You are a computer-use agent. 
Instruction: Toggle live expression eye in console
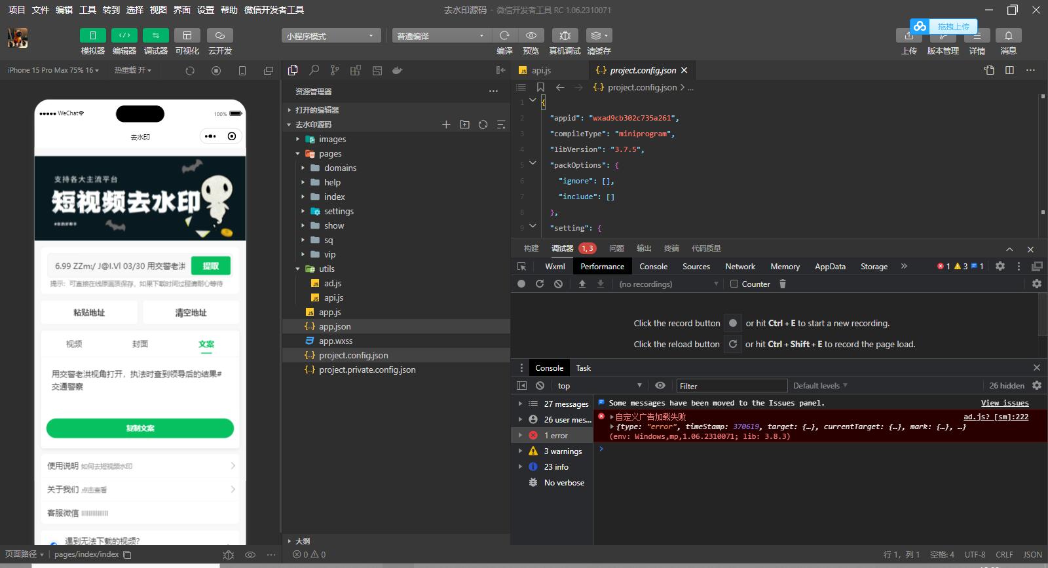point(660,386)
